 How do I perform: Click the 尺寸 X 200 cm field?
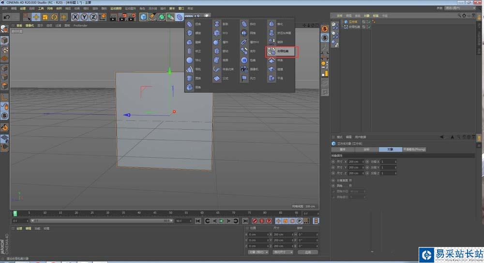(x=354, y=161)
